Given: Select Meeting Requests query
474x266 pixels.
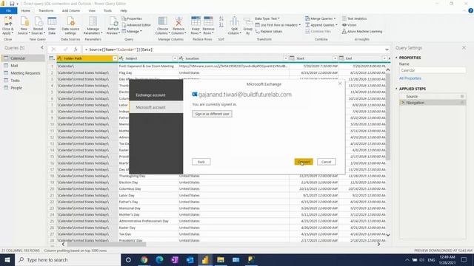Looking at the screenshot, I should 23,73.
